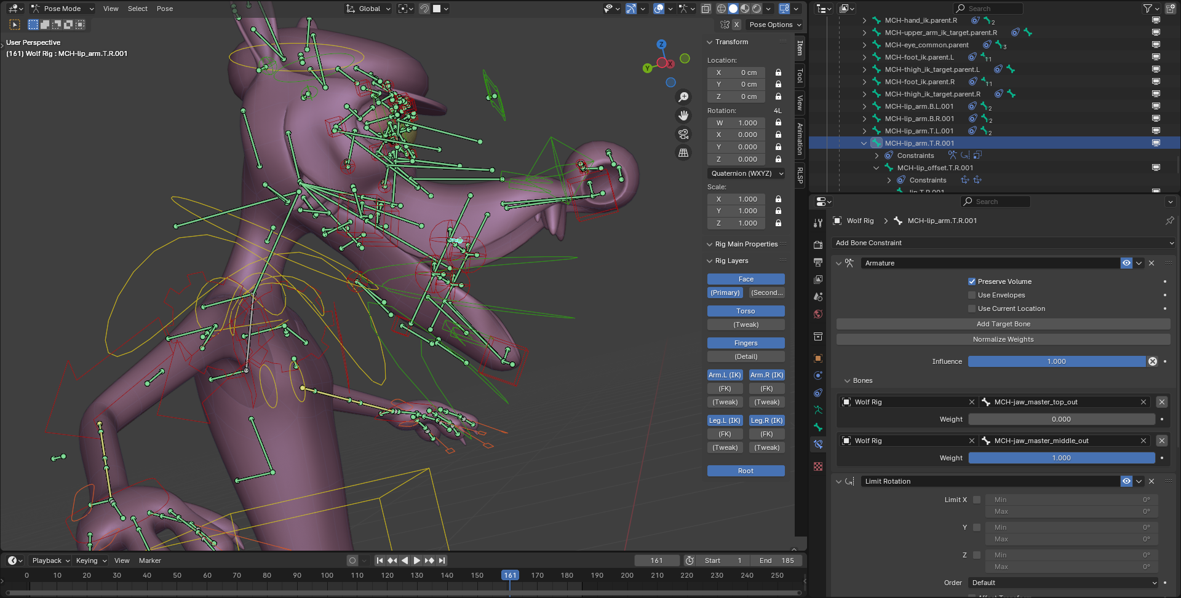The width and height of the screenshot is (1181, 598).
Task: Enable Extend selection mode icon
Action: coord(45,25)
